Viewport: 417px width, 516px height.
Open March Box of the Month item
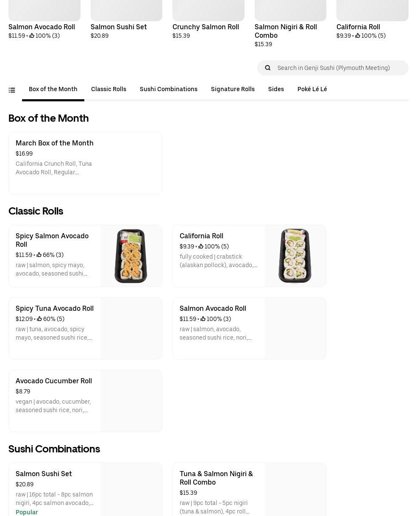point(85,163)
